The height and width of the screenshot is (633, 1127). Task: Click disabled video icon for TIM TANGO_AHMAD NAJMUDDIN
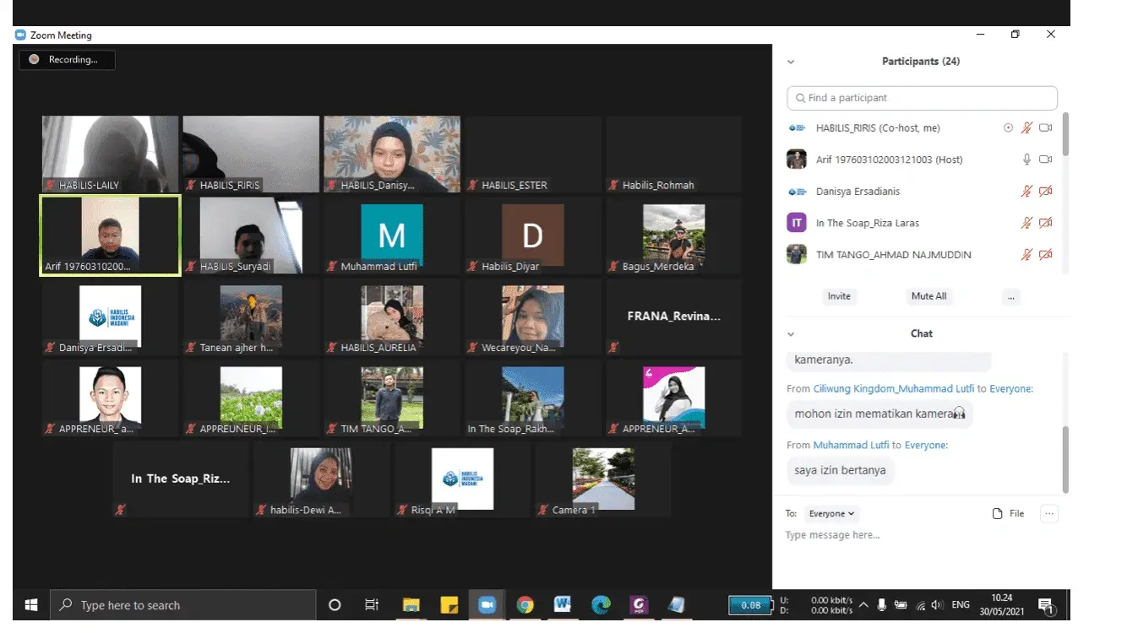point(1045,255)
